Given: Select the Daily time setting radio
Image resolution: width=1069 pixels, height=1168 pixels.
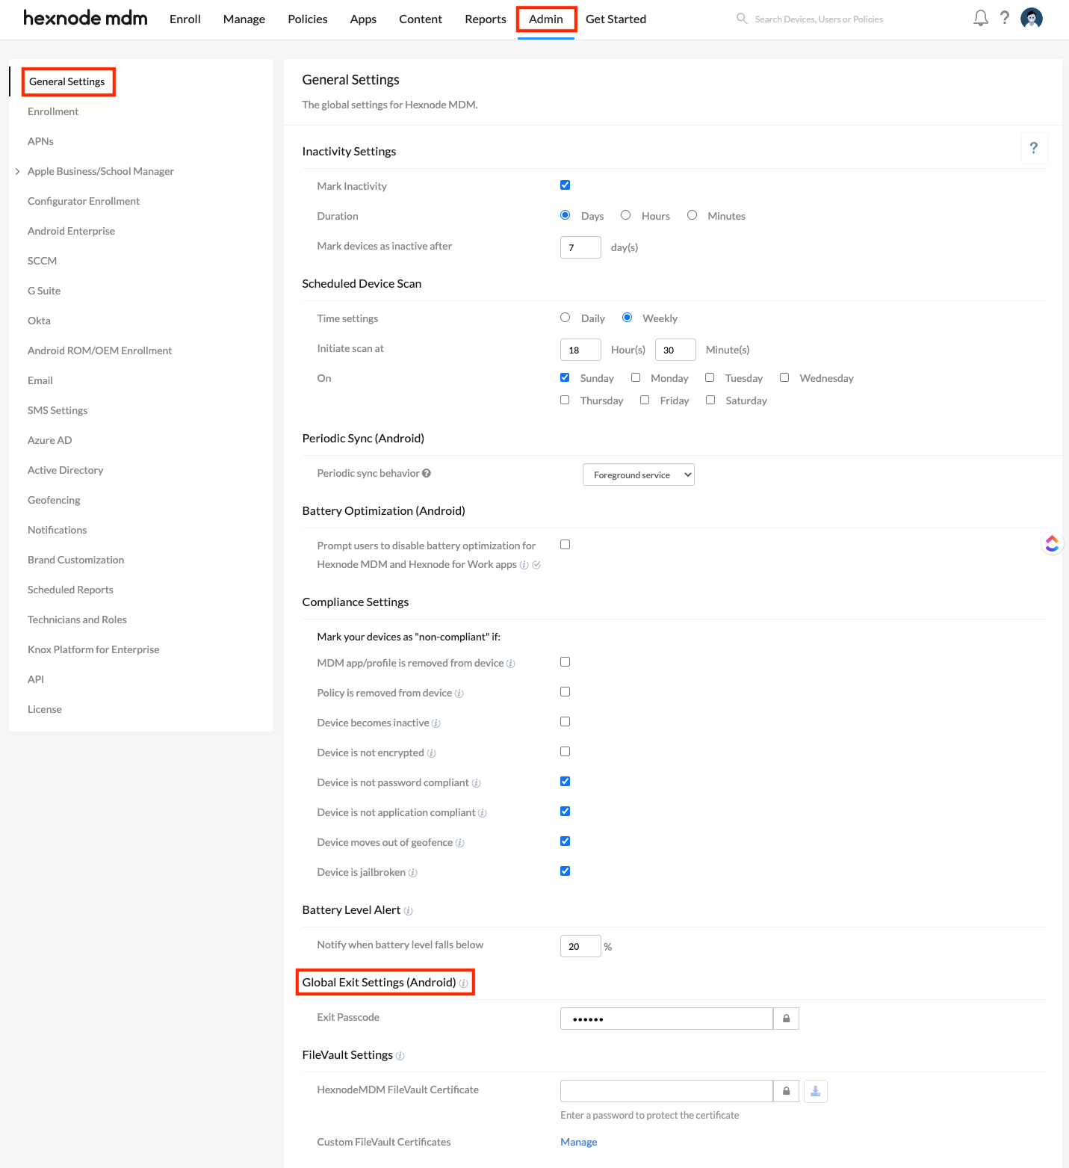Looking at the screenshot, I should pyautogui.click(x=566, y=318).
